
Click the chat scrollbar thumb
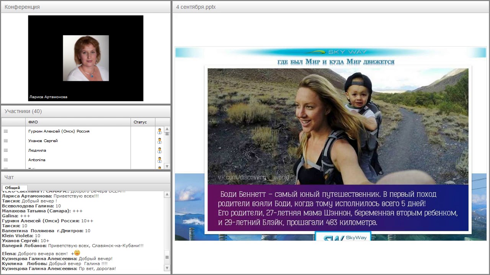click(167, 257)
